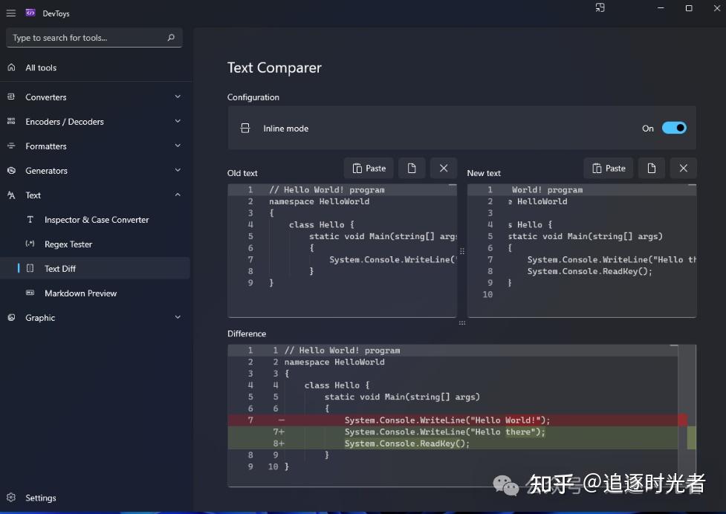Image resolution: width=726 pixels, height=514 pixels.
Task: Click the search tools input field
Action: [x=87, y=37]
